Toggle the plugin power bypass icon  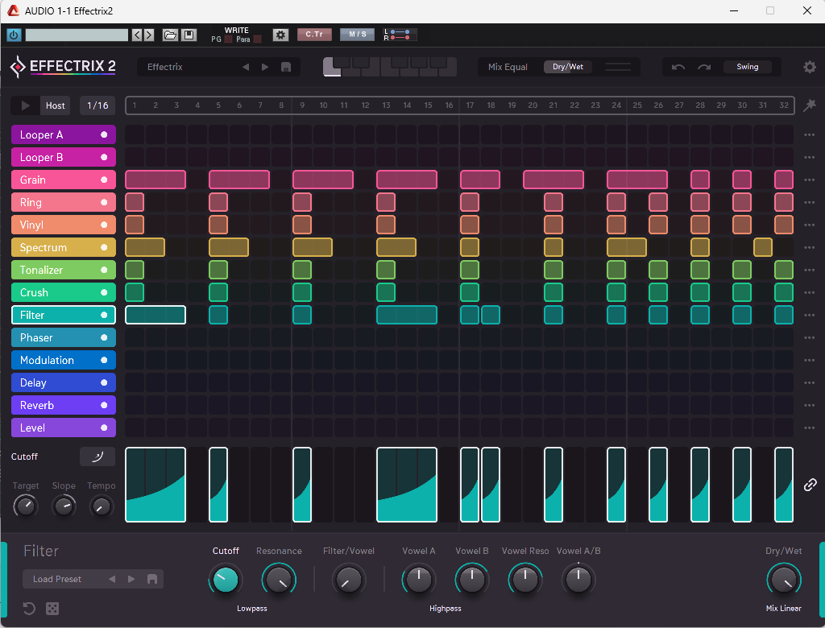click(x=14, y=35)
